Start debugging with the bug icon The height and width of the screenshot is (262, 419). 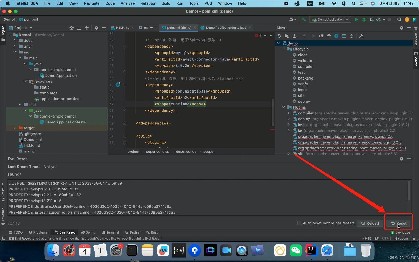[364, 19]
